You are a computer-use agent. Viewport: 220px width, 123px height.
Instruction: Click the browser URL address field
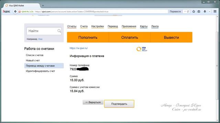coord(101,12)
